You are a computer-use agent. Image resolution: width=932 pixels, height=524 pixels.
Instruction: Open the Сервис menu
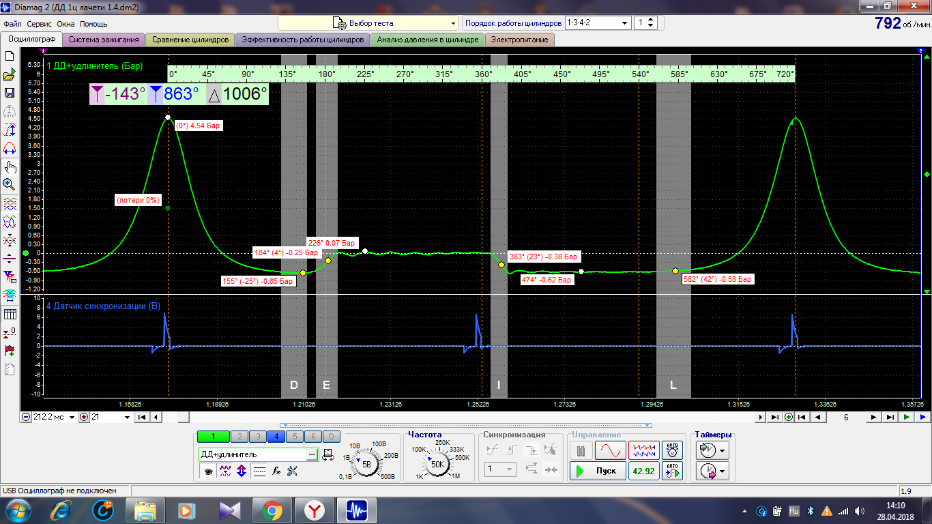(x=40, y=24)
